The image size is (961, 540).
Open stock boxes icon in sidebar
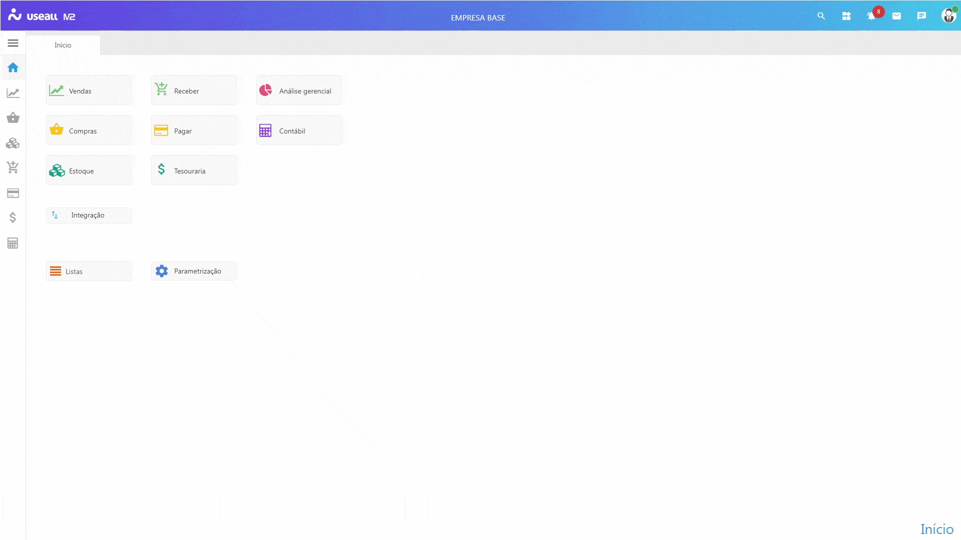click(13, 143)
